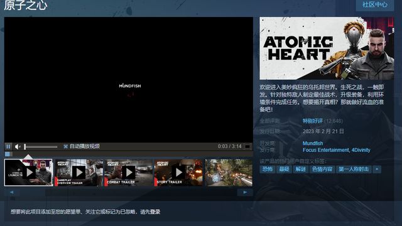Open the Mundfish developer link

coord(313,143)
